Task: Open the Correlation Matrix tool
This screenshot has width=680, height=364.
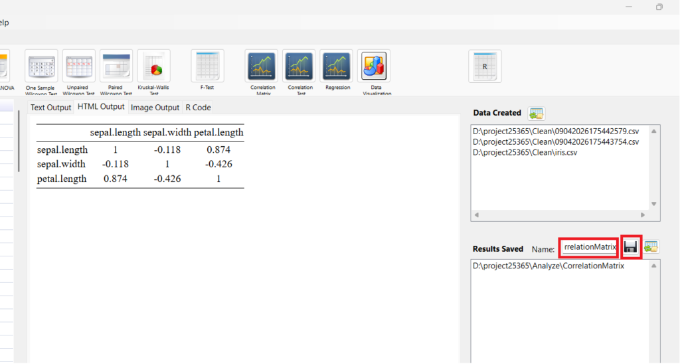Action: [262, 66]
